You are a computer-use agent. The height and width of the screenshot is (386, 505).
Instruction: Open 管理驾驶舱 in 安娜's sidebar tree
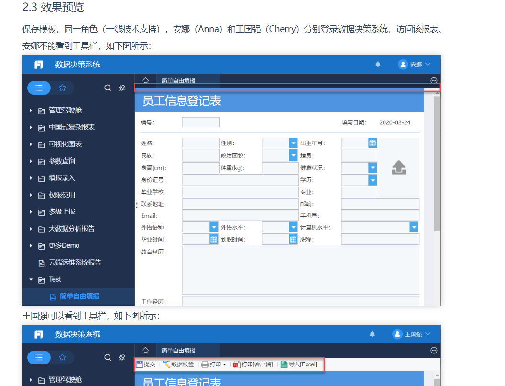click(65, 110)
